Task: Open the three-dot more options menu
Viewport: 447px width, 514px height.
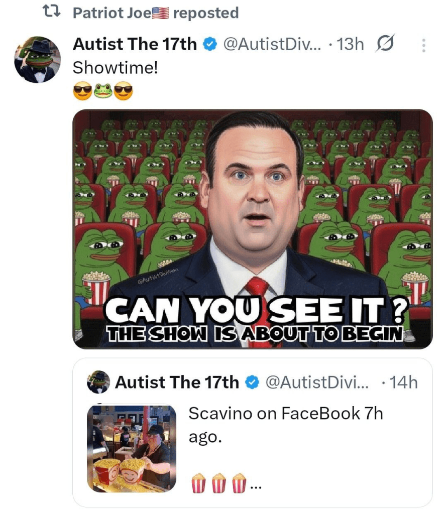Action: pyautogui.click(x=423, y=46)
